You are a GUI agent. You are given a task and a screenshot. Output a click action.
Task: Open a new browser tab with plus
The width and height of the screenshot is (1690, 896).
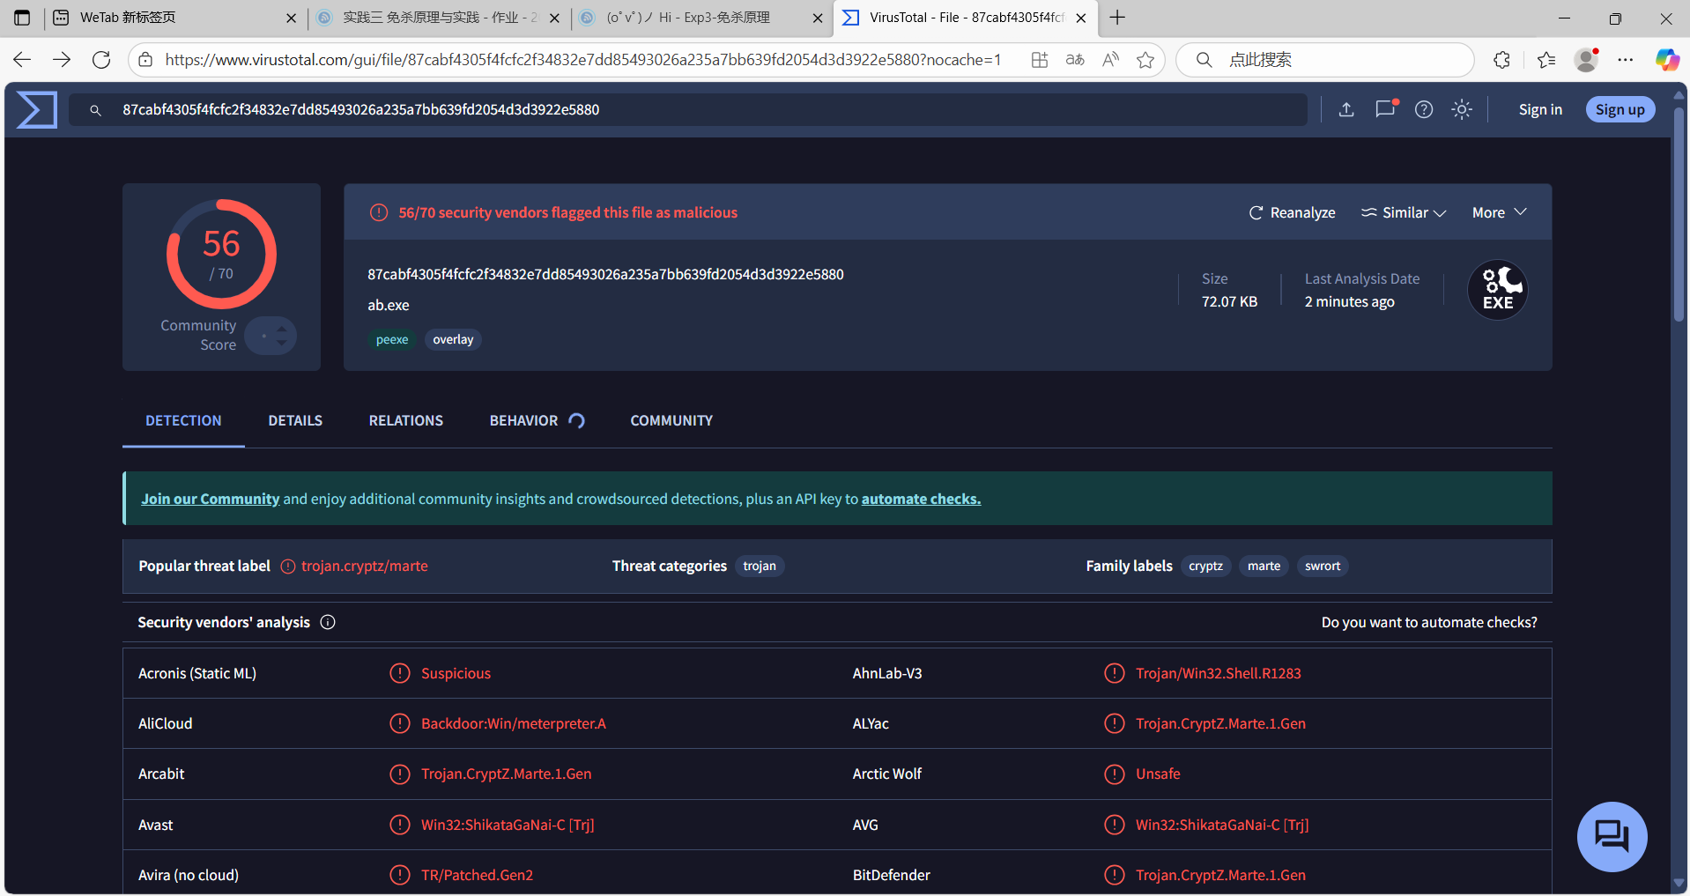[1117, 18]
